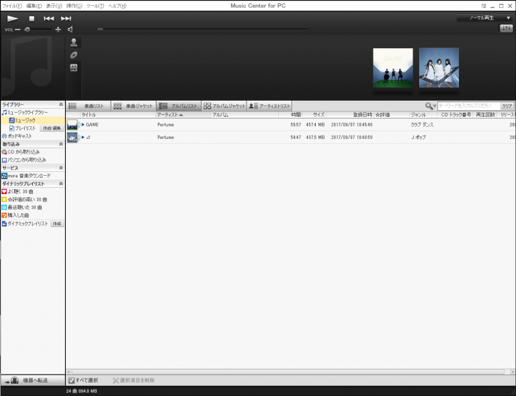Sort by the サイズ column header

[x=314, y=115]
